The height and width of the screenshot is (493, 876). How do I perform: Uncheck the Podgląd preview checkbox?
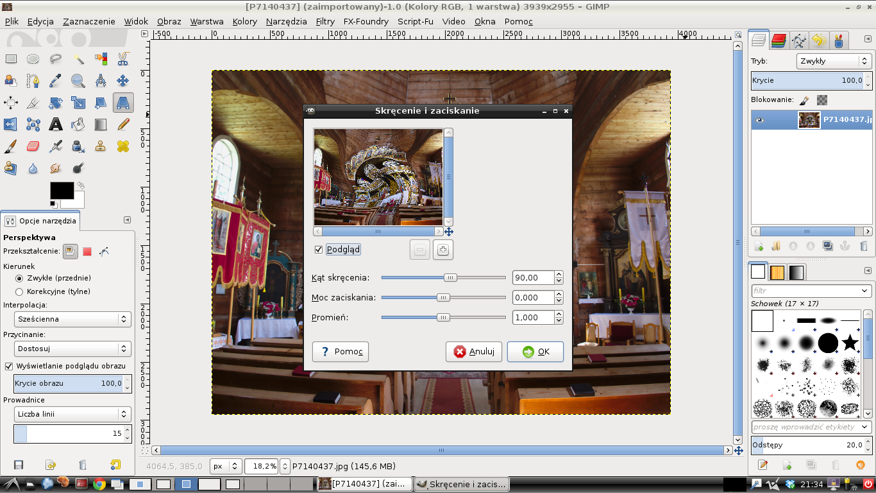click(319, 250)
